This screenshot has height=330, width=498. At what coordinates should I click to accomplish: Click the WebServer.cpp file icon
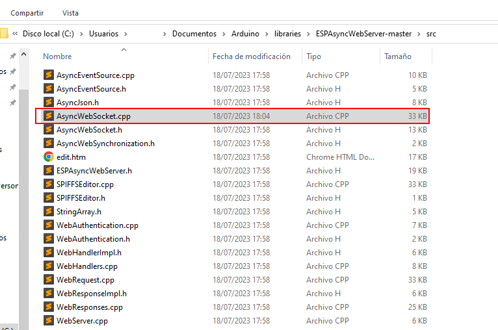tap(48, 321)
